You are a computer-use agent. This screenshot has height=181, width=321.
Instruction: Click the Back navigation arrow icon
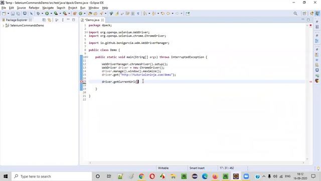(168, 14)
